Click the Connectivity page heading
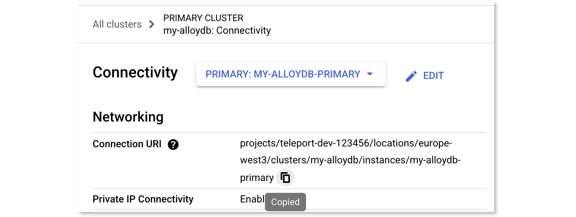The height and width of the screenshot is (217, 576). point(135,72)
